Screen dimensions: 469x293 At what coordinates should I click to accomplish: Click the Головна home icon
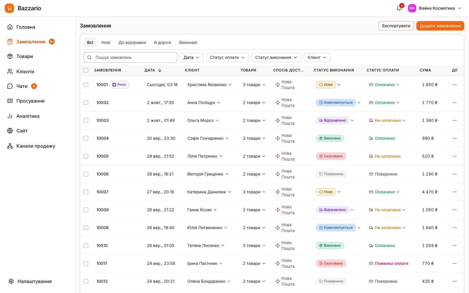coord(10,27)
